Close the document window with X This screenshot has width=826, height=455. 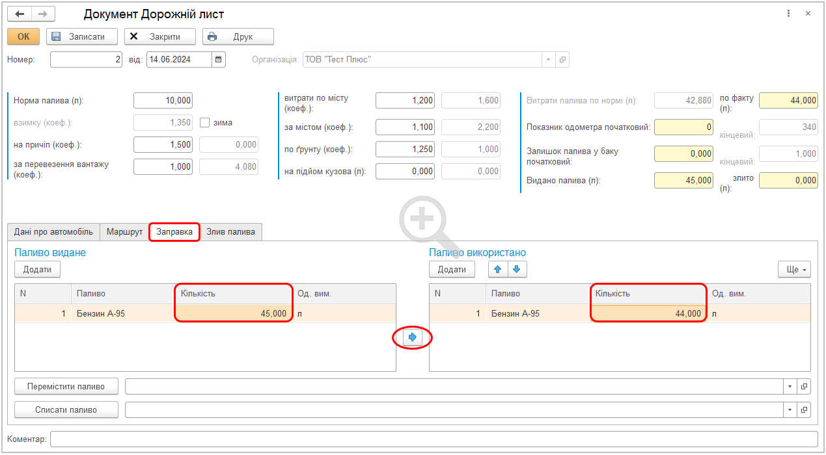808,13
